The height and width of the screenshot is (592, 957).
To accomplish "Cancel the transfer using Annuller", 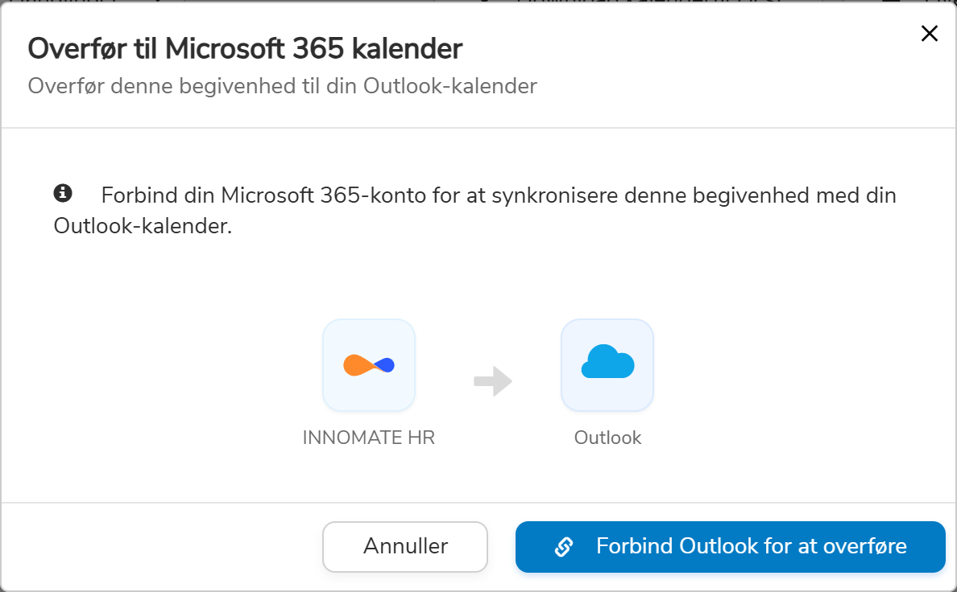I will click(404, 546).
